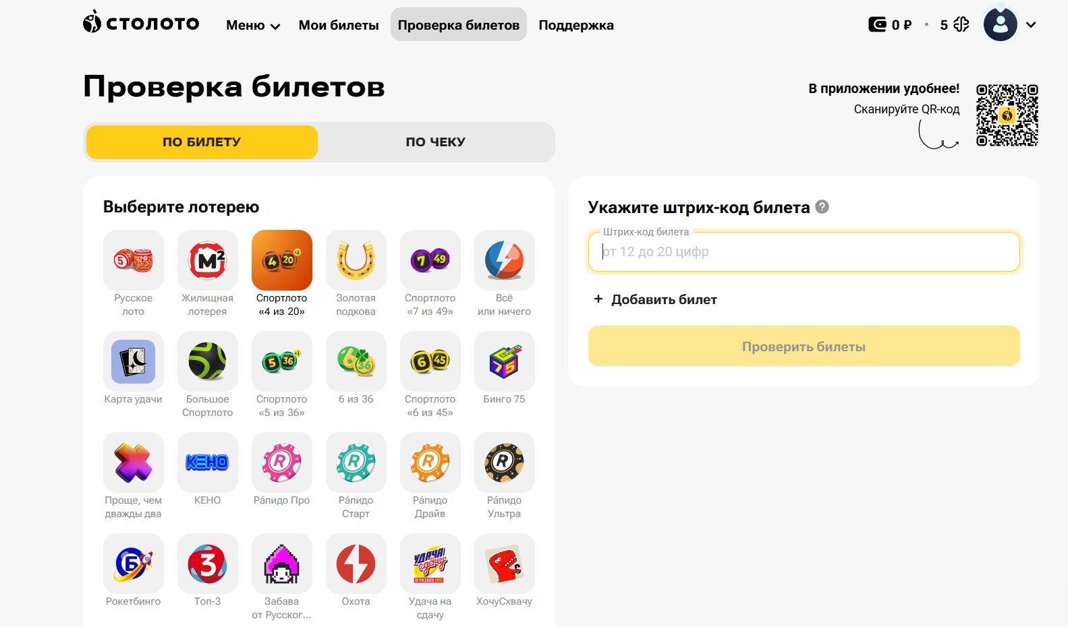The width and height of the screenshot is (1068, 627).
Task: Expand the Меню dropdown
Action: coord(253,25)
